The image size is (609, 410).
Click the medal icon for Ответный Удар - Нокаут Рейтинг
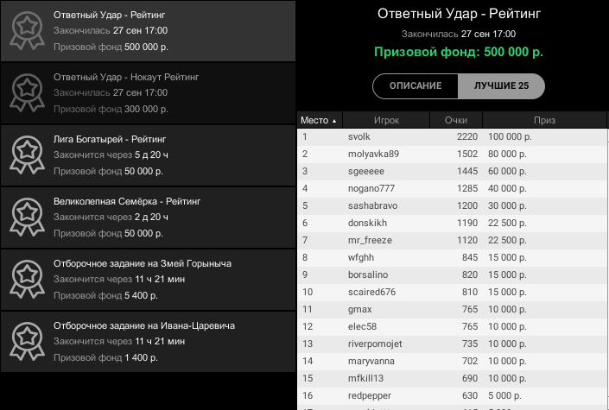pos(27,92)
